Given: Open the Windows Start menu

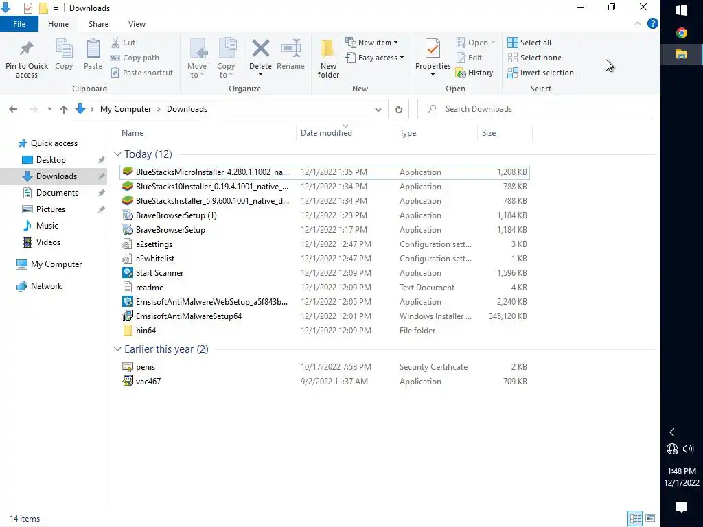Looking at the screenshot, I should tap(682, 10).
